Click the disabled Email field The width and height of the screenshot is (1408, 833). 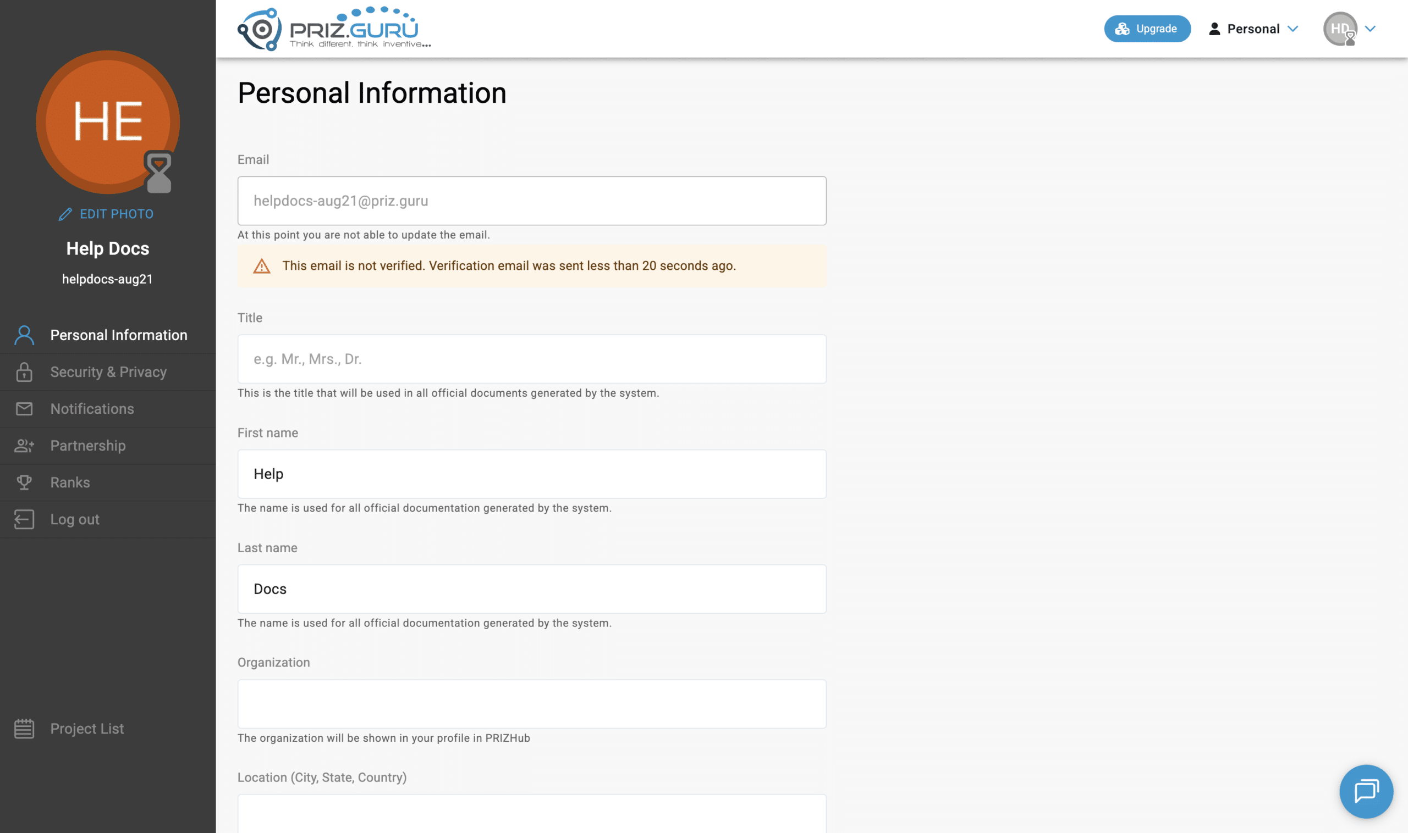[531, 201]
